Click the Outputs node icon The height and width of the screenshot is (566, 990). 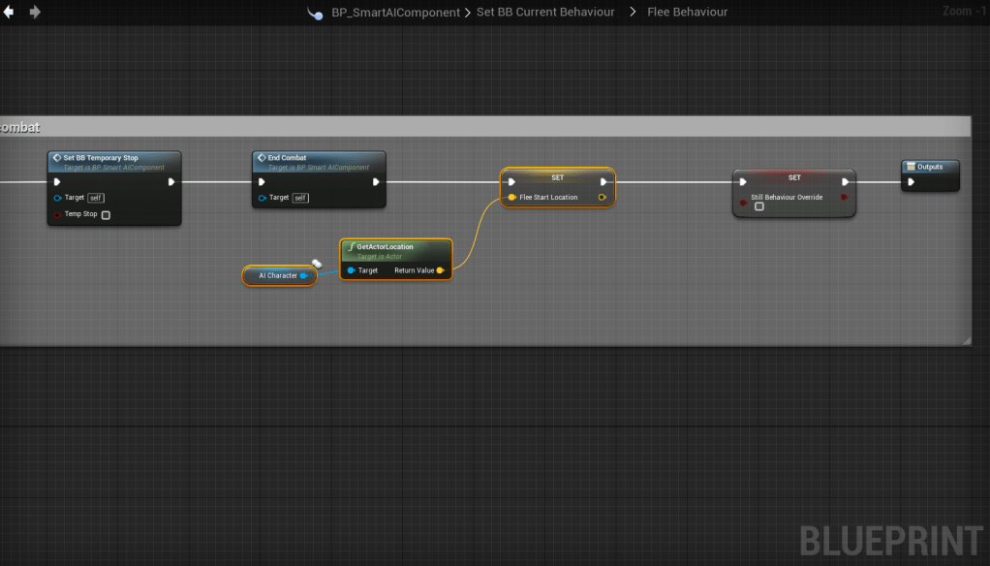pos(911,167)
